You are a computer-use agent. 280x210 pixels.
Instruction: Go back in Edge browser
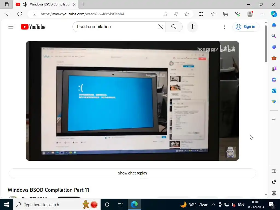pos(7,14)
